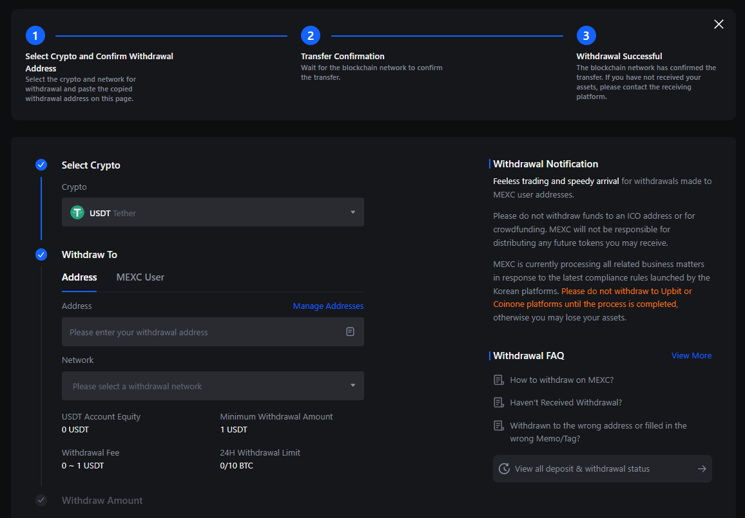Open the address book icon in the address field
Viewport: 745px width, 518px height.
click(350, 331)
